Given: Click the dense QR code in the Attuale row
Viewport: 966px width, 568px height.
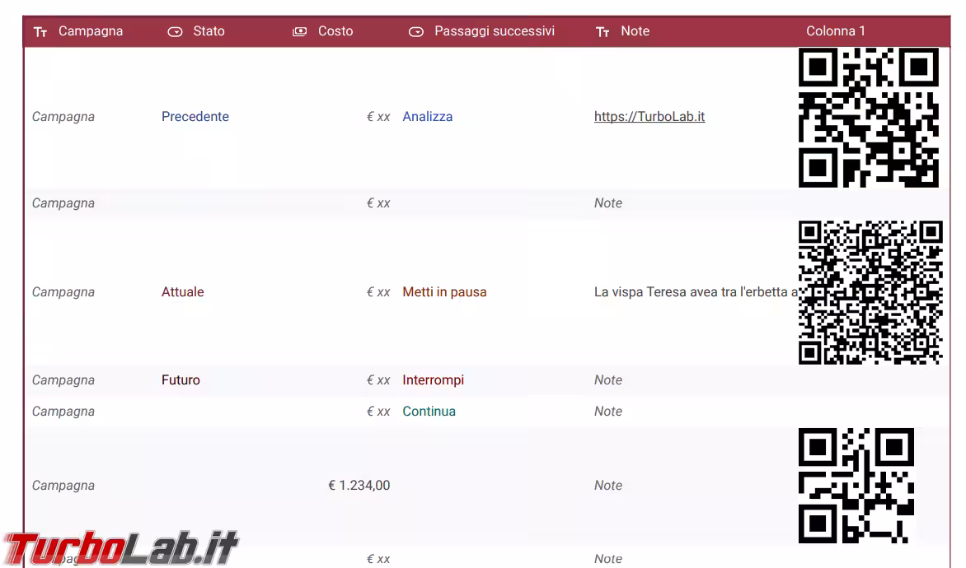Looking at the screenshot, I should [870, 292].
